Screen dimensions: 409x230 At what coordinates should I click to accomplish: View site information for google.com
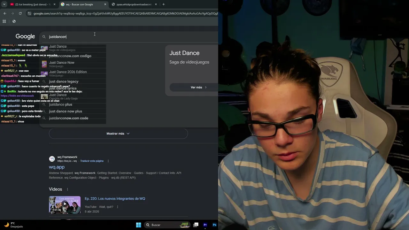click(x=29, y=13)
